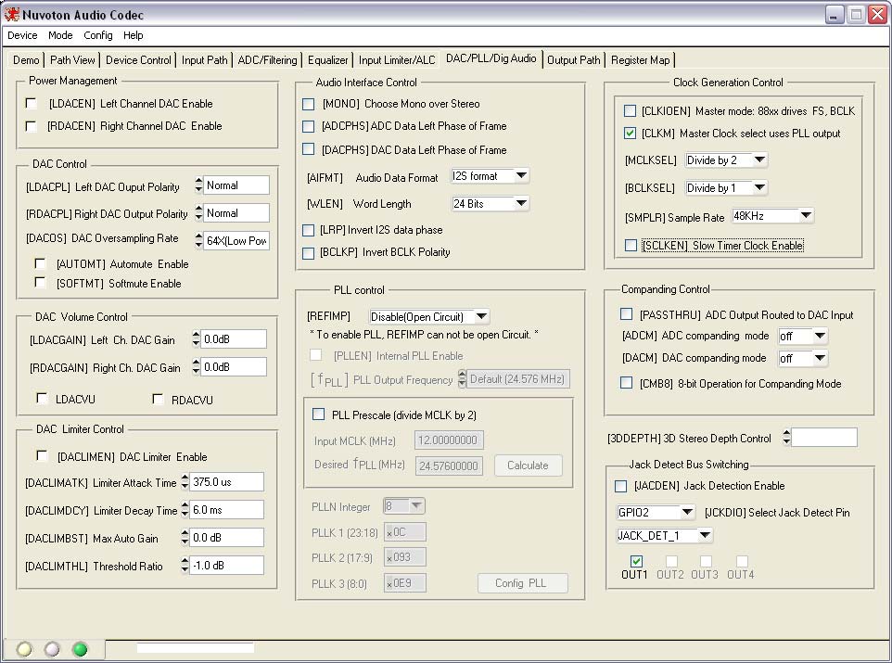This screenshot has width=892, height=663.
Task: Click the Nuvoton app icon in title bar
Action: click(12, 15)
